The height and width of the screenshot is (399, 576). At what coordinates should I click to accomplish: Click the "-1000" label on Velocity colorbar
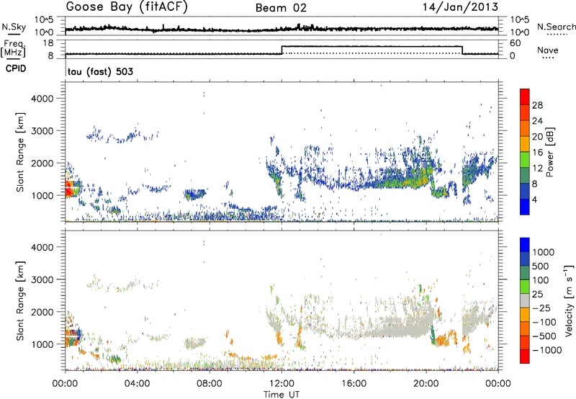(546, 350)
